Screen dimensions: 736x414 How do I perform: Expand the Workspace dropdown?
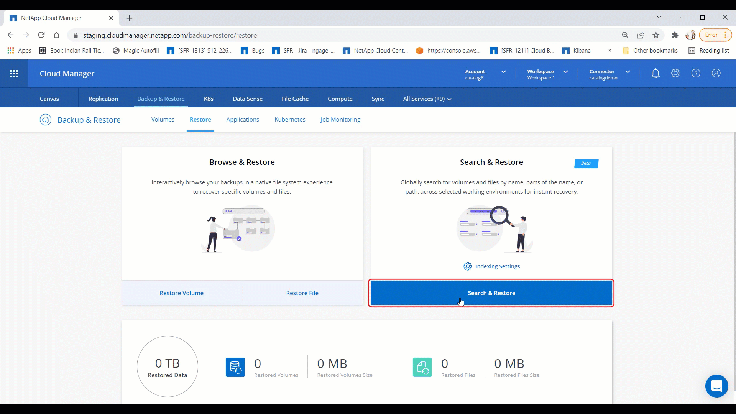click(565, 72)
